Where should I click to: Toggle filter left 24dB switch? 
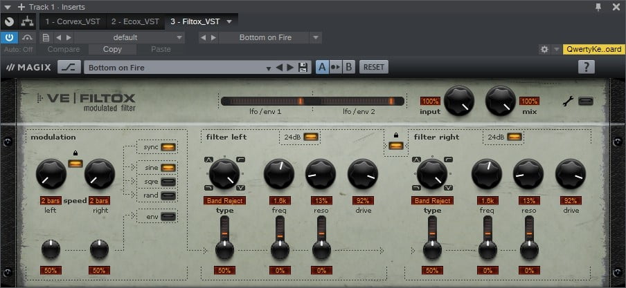click(x=311, y=137)
